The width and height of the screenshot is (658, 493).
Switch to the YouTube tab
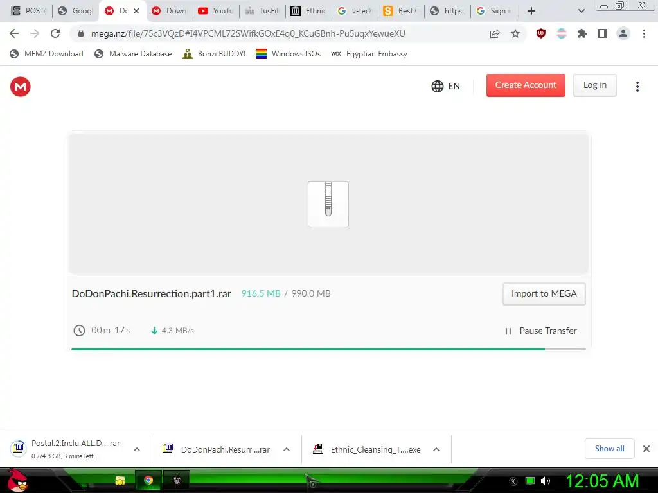(216, 11)
